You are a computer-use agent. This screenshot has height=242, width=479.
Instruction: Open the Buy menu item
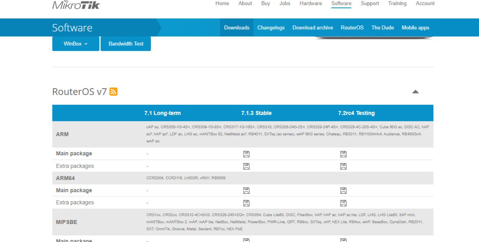pos(266,3)
